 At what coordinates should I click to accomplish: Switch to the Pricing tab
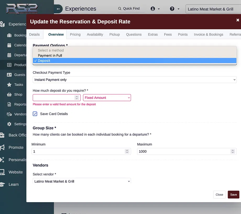point(75,34)
